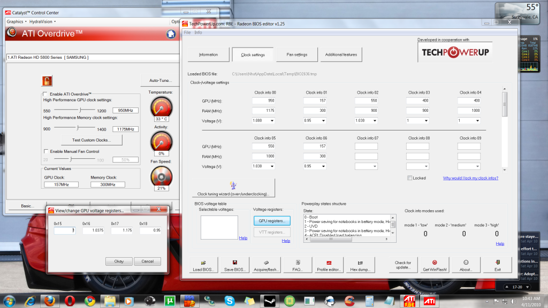
Task: Click the Powerplay state list vertical scrollbar
Action: [x=393, y=225]
